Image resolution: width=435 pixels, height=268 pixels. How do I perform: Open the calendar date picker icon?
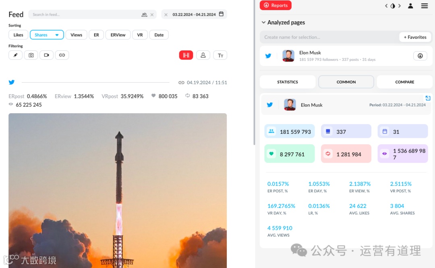(221, 14)
